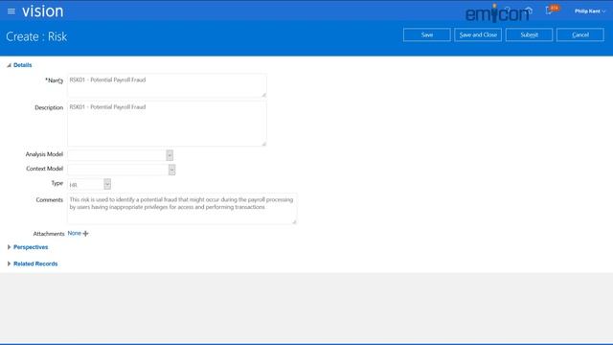Click the Context Model input box
The height and width of the screenshot is (345, 613).
(118, 170)
